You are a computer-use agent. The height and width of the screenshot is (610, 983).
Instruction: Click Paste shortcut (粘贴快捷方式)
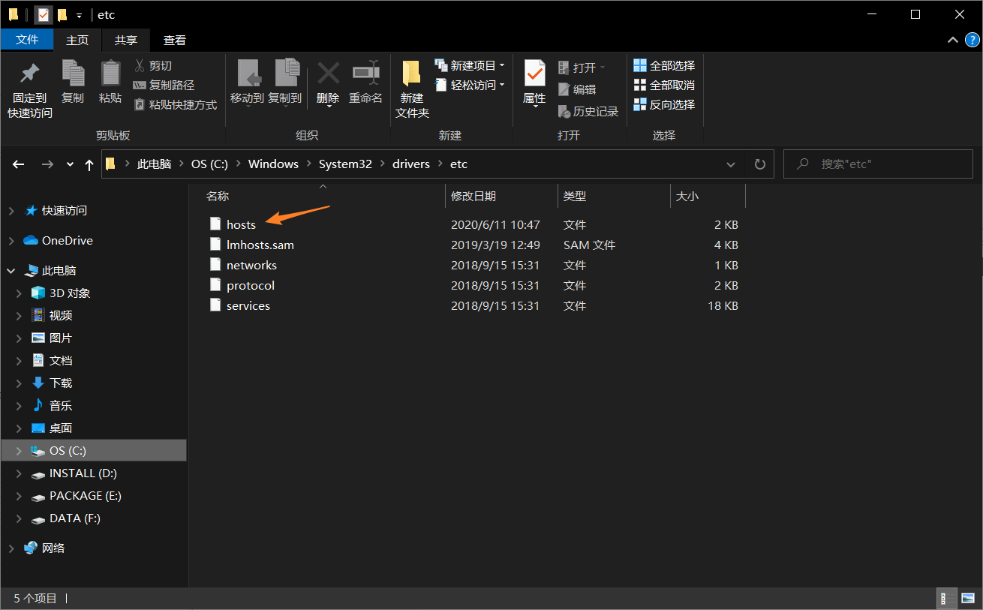[175, 105]
